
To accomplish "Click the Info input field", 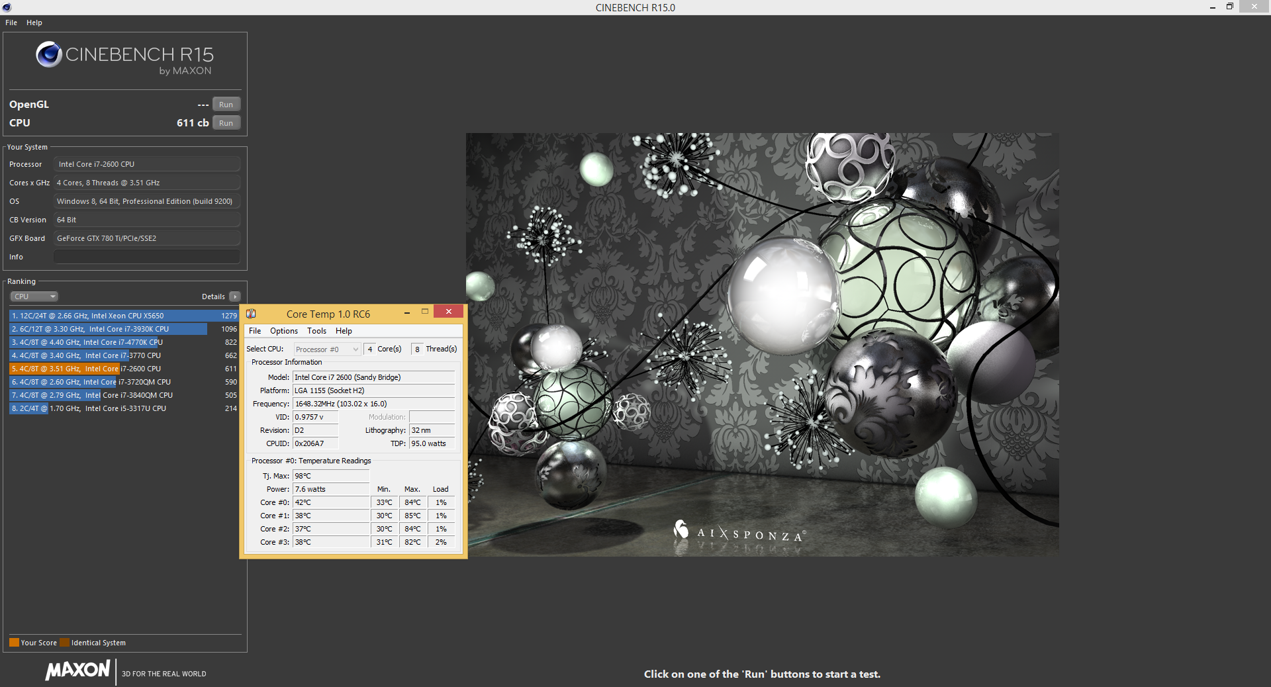I will [147, 257].
